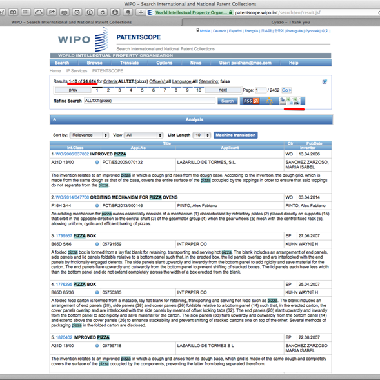
Task: Open patent WO/2014/047700 link
Action: pyautogui.click(x=72, y=197)
